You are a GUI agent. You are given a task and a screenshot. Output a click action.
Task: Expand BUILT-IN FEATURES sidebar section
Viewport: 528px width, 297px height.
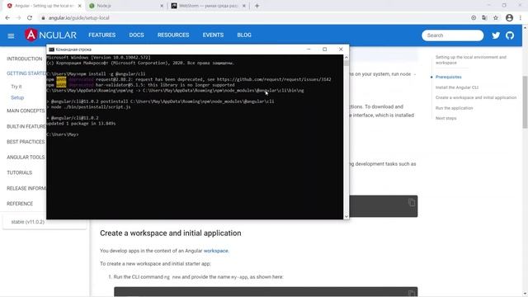(x=26, y=126)
